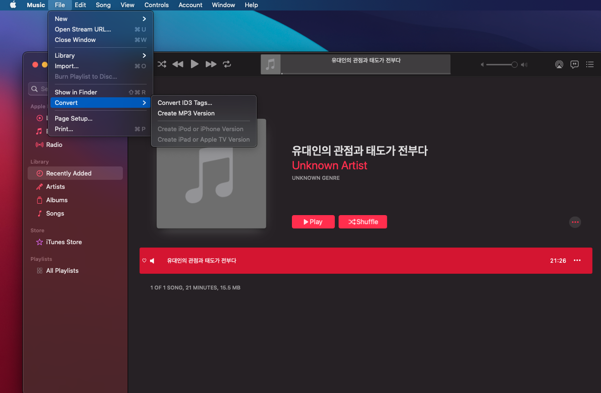
Task: Click the low-volume speaker icon
Action: pos(482,64)
